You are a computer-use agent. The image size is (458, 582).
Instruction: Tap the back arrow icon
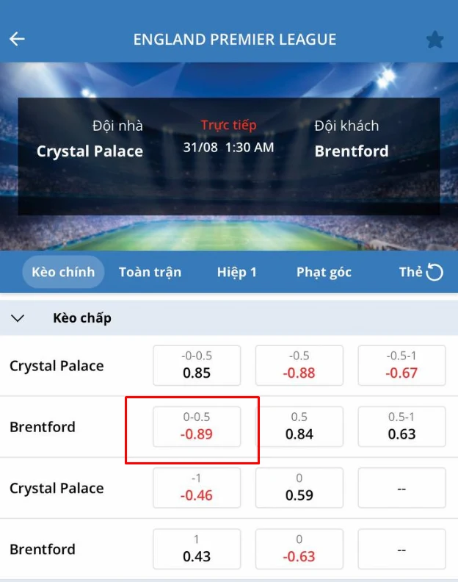[17, 39]
